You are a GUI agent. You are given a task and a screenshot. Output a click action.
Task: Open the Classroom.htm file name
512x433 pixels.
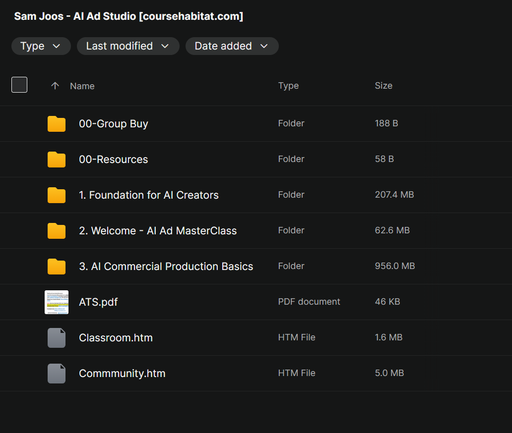116,338
